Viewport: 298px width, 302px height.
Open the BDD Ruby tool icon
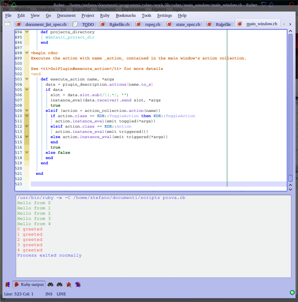[78, 285]
